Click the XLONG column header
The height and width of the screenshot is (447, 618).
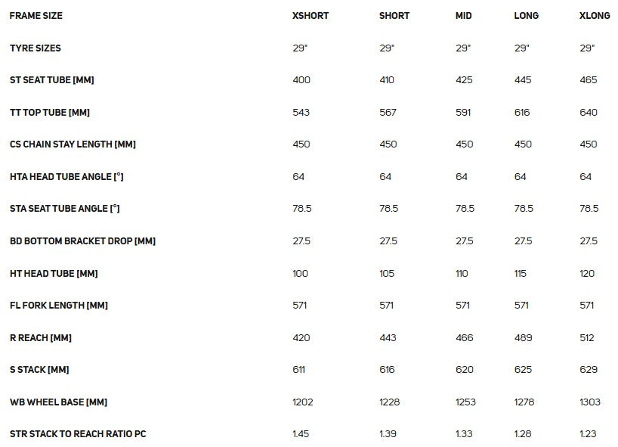pyautogui.click(x=595, y=16)
